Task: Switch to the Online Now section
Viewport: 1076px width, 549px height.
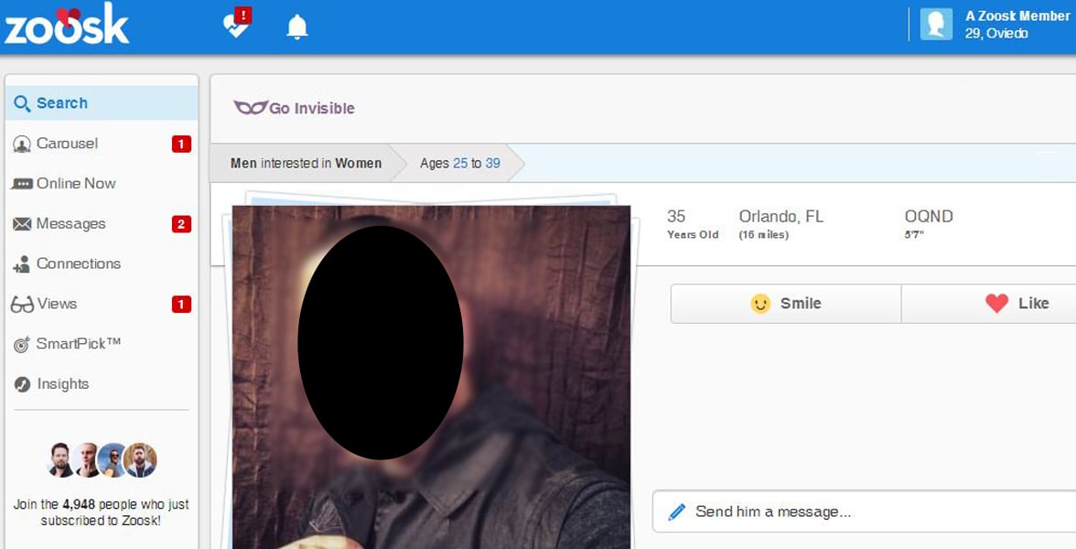Action: (74, 183)
